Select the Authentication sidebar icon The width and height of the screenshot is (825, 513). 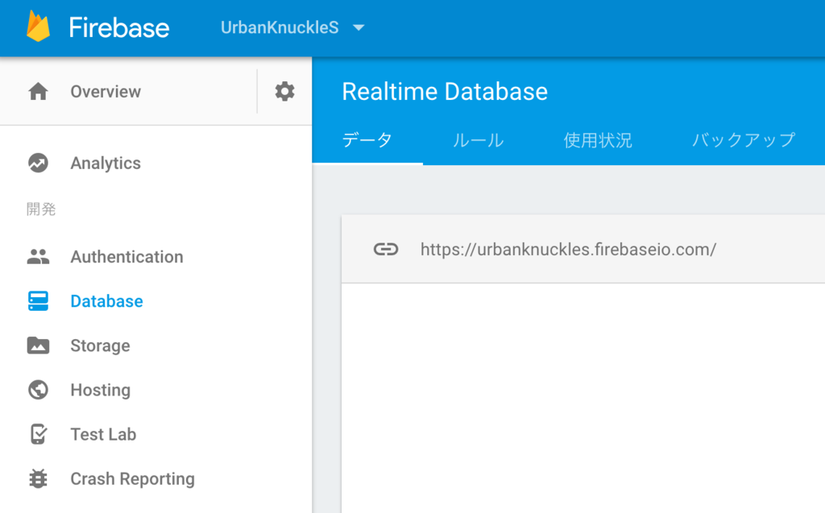[x=38, y=256]
